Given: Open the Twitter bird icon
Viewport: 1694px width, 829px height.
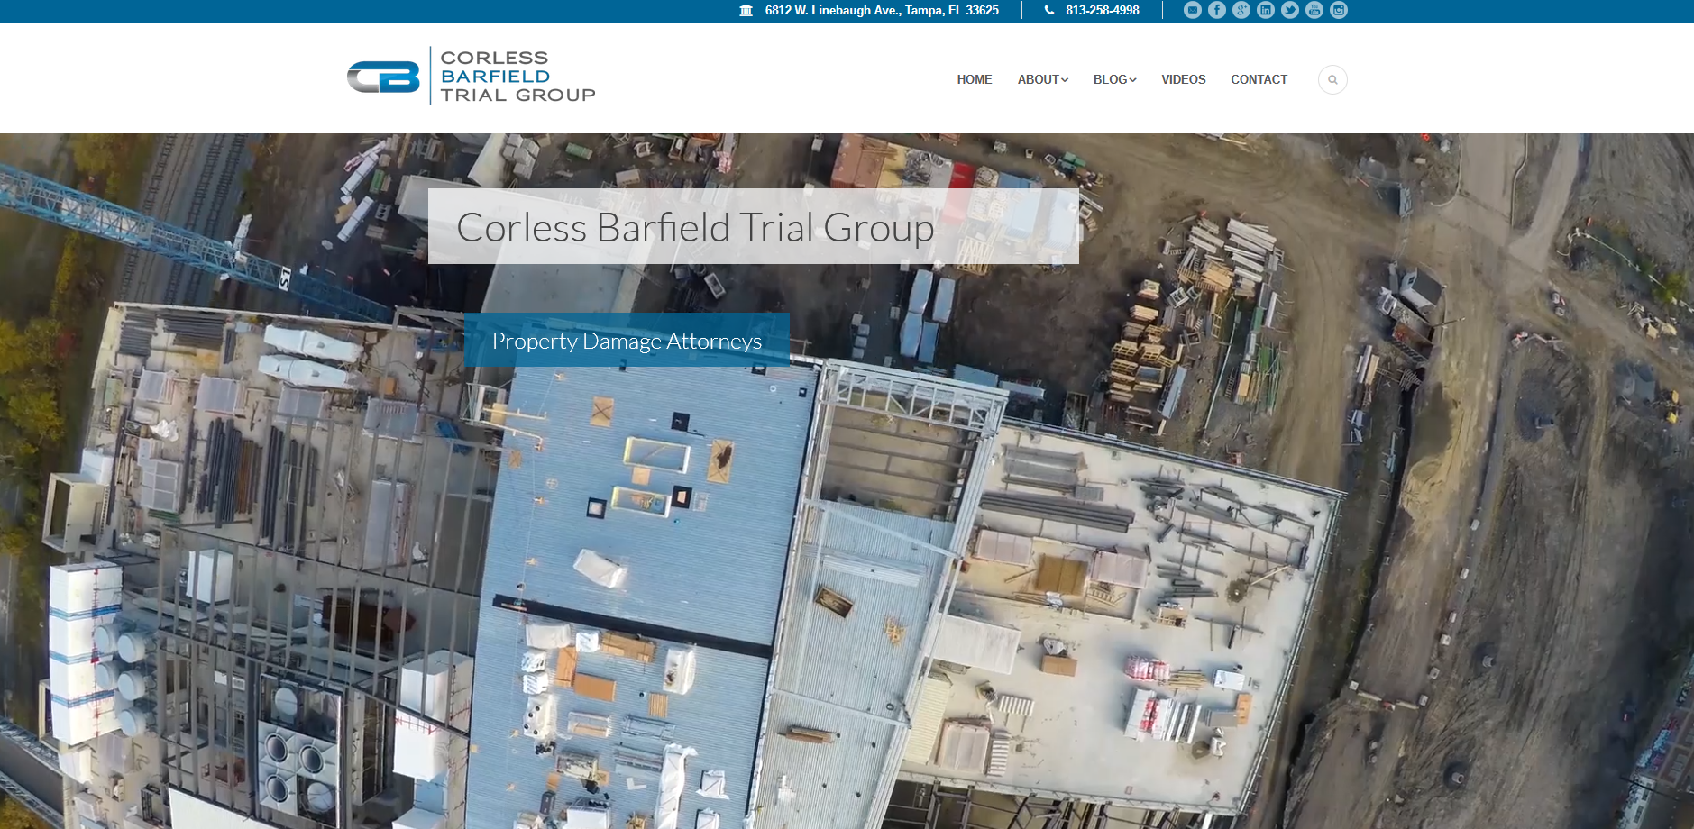Looking at the screenshot, I should pos(1290,10).
